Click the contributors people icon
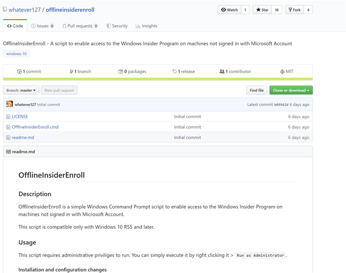The height and width of the screenshot is (273, 346). [x=222, y=71]
